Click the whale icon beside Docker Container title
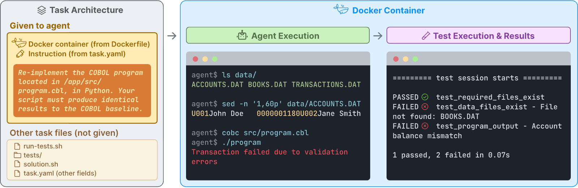The width and height of the screenshot is (578, 188). [341, 9]
